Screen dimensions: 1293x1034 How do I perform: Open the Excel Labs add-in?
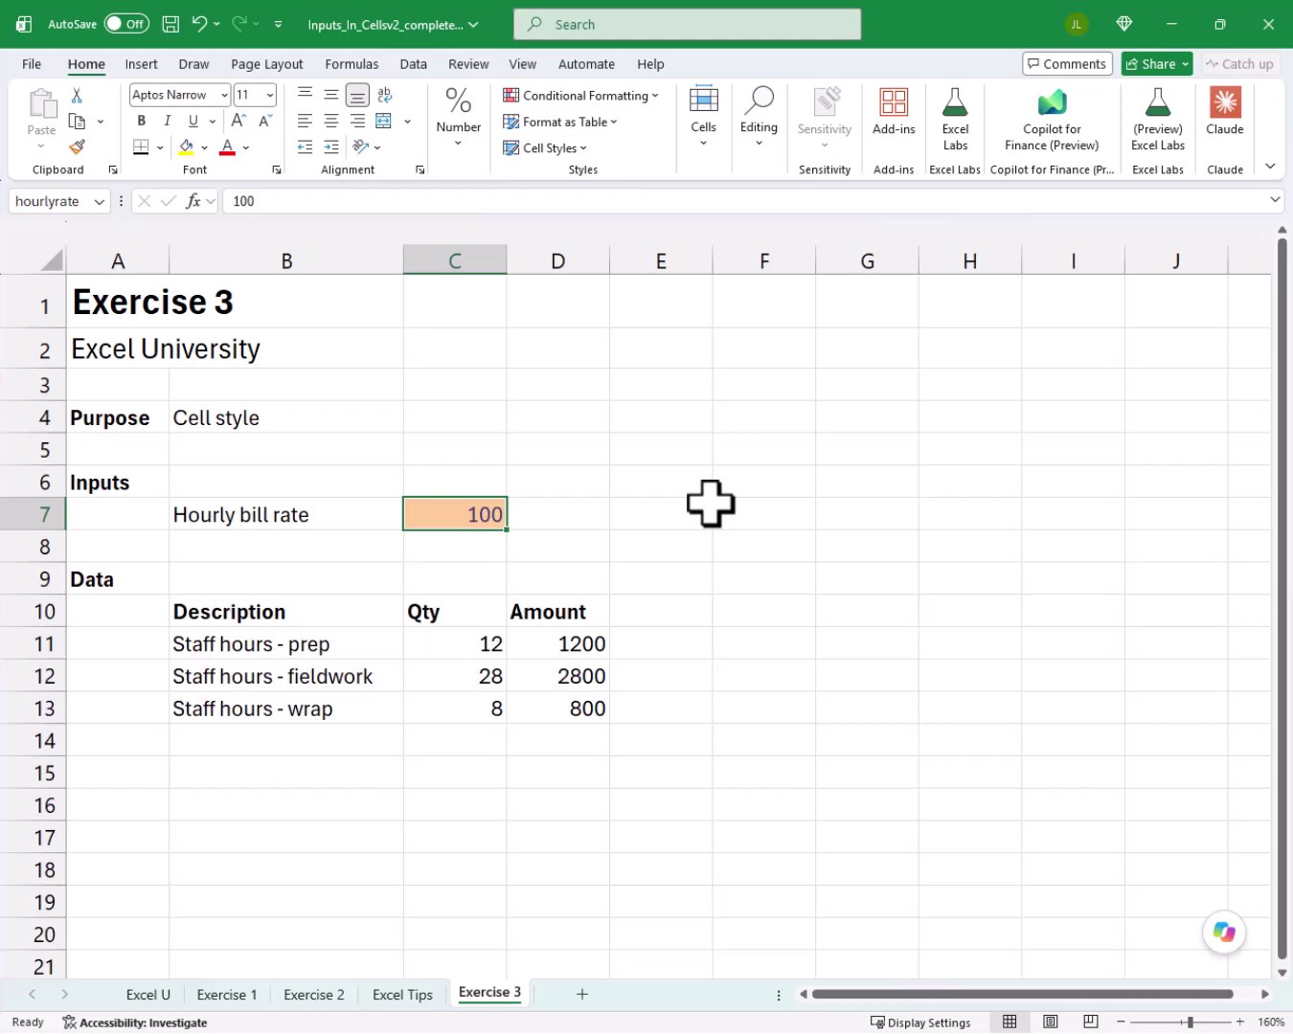click(955, 120)
